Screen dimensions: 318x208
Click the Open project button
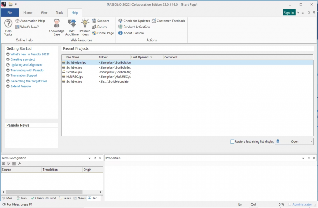click(293, 141)
